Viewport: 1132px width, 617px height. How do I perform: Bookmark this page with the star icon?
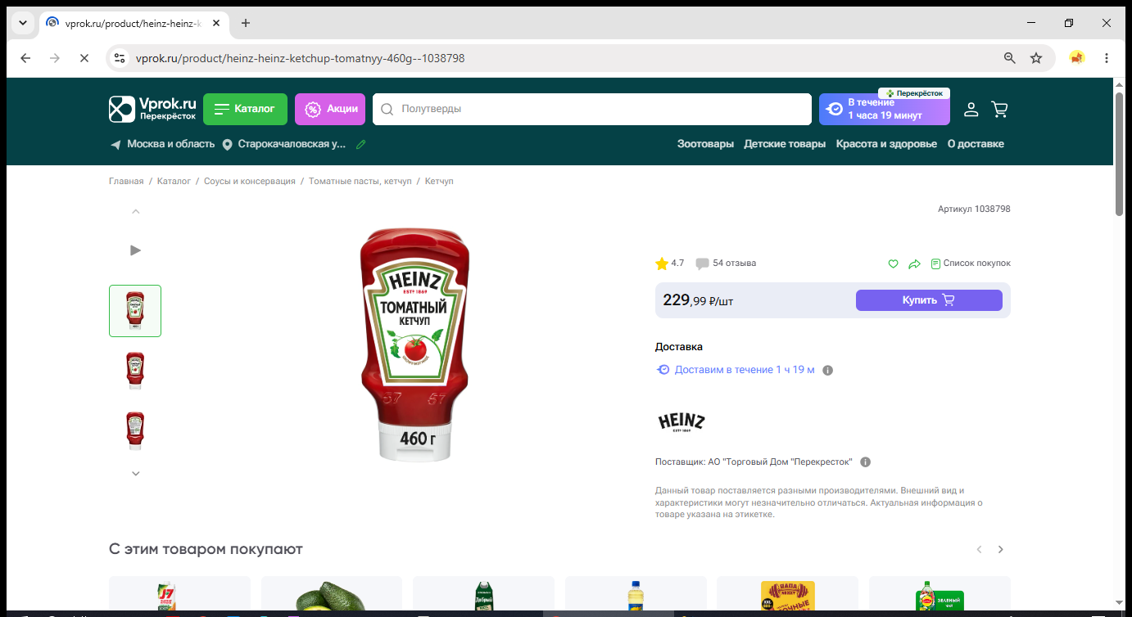tap(1036, 58)
